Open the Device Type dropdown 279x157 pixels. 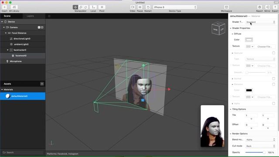click(175, 7)
